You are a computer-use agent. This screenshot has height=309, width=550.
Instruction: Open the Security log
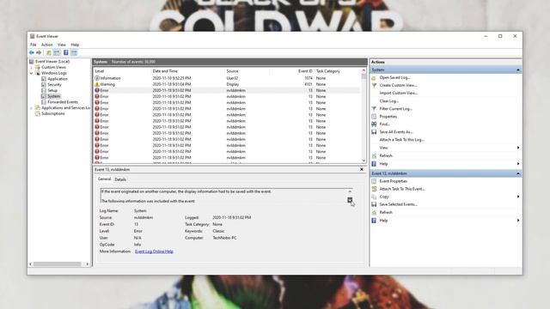click(x=54, y=84)
